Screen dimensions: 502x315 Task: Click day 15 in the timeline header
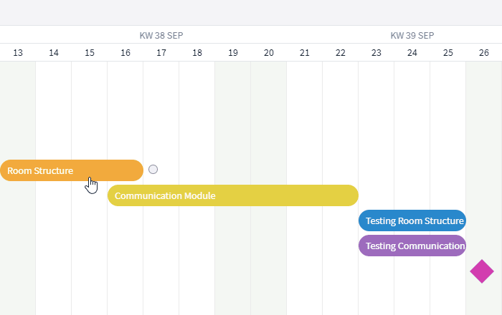(90, 53)
